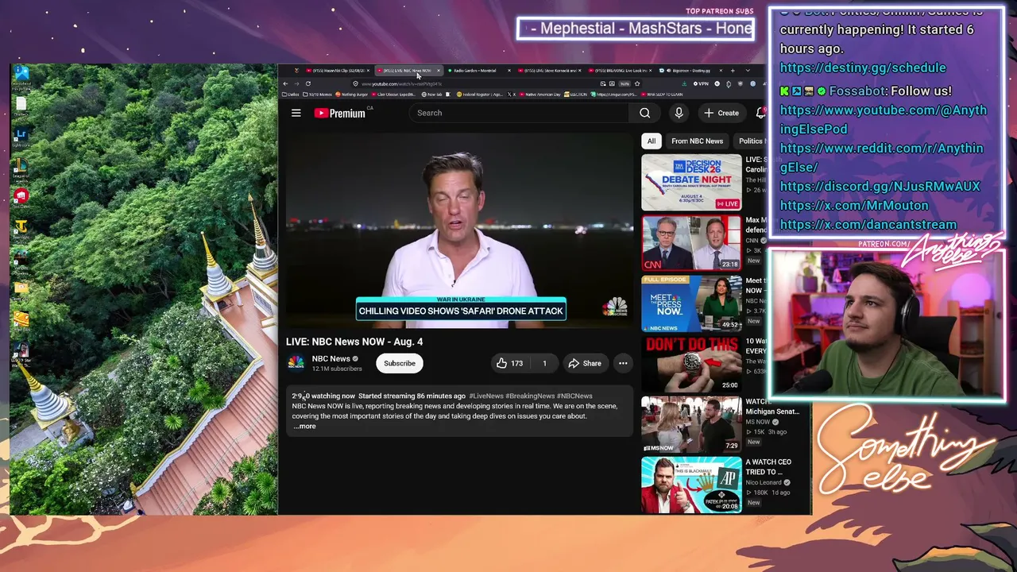The height and width of the screenshot is (572, 1017).
Task: Open the Discord invite link in chat
Action: 880,186
